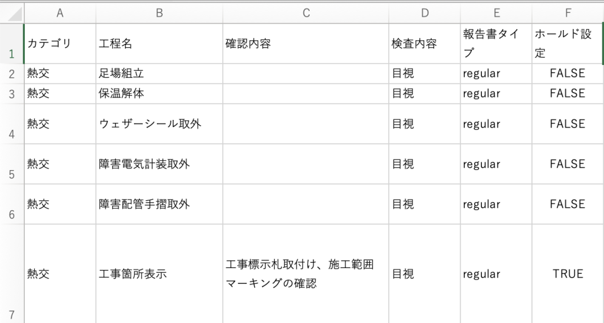
Task: Select column C header
Action: tap(306, 13)
